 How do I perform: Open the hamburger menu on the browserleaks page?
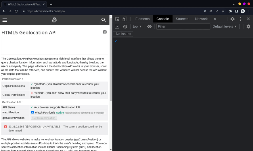point(5,20)
